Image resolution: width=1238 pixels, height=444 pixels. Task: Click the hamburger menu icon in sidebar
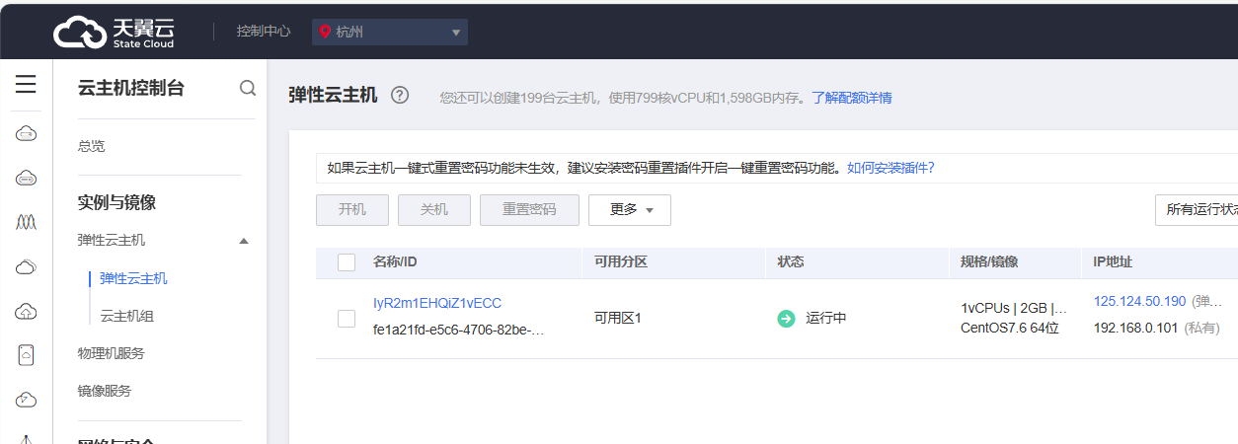click(26, 85)
